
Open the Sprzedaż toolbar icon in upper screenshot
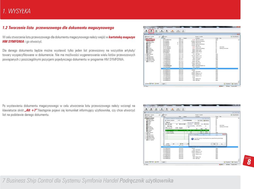point(146,31)
